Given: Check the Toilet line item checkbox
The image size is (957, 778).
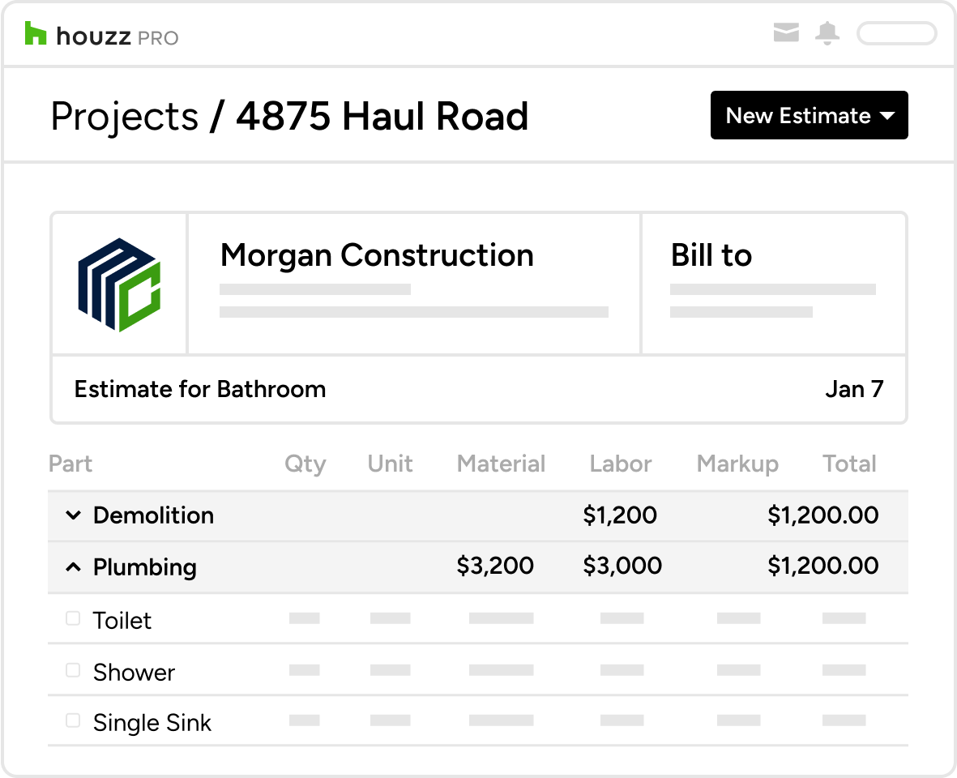Looking at the screenshot, I should click(x=73, y=617).
